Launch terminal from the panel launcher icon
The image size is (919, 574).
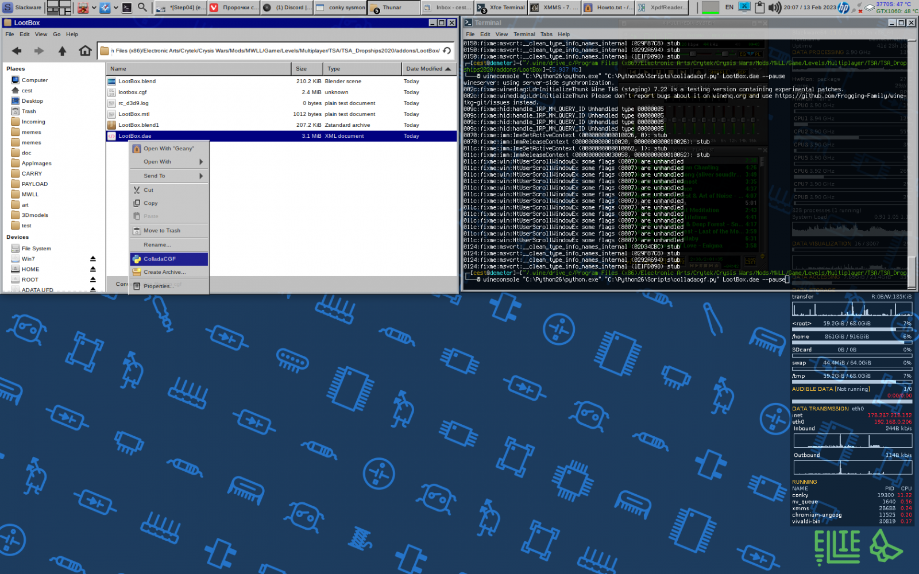point(126,7)
